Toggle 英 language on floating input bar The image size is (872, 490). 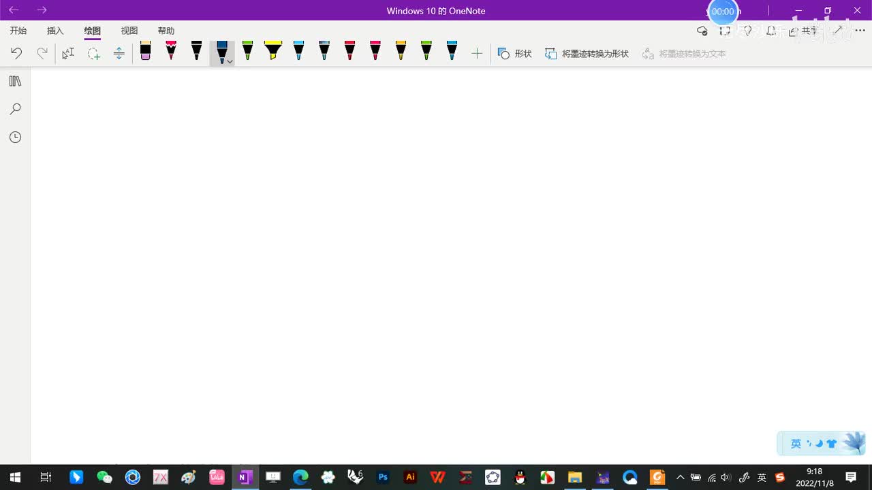point(796,444)
